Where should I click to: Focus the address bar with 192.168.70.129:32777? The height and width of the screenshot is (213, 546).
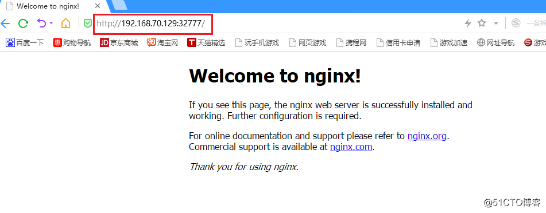coord(153,23)
